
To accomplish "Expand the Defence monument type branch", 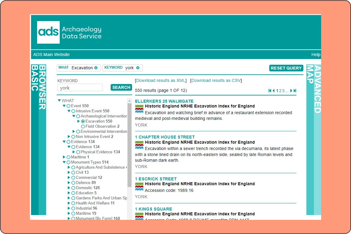I will pyautogui.click(x=69, y=183).
